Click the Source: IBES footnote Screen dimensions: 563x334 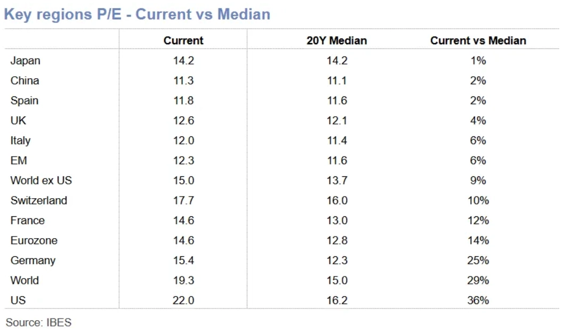tap(38, 322)
